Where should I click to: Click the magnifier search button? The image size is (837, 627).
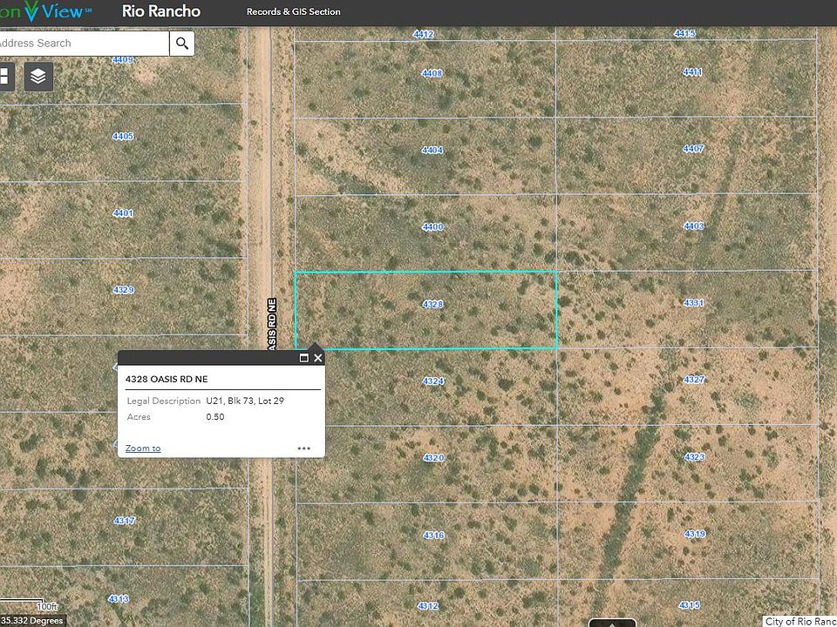pos(182,44)
